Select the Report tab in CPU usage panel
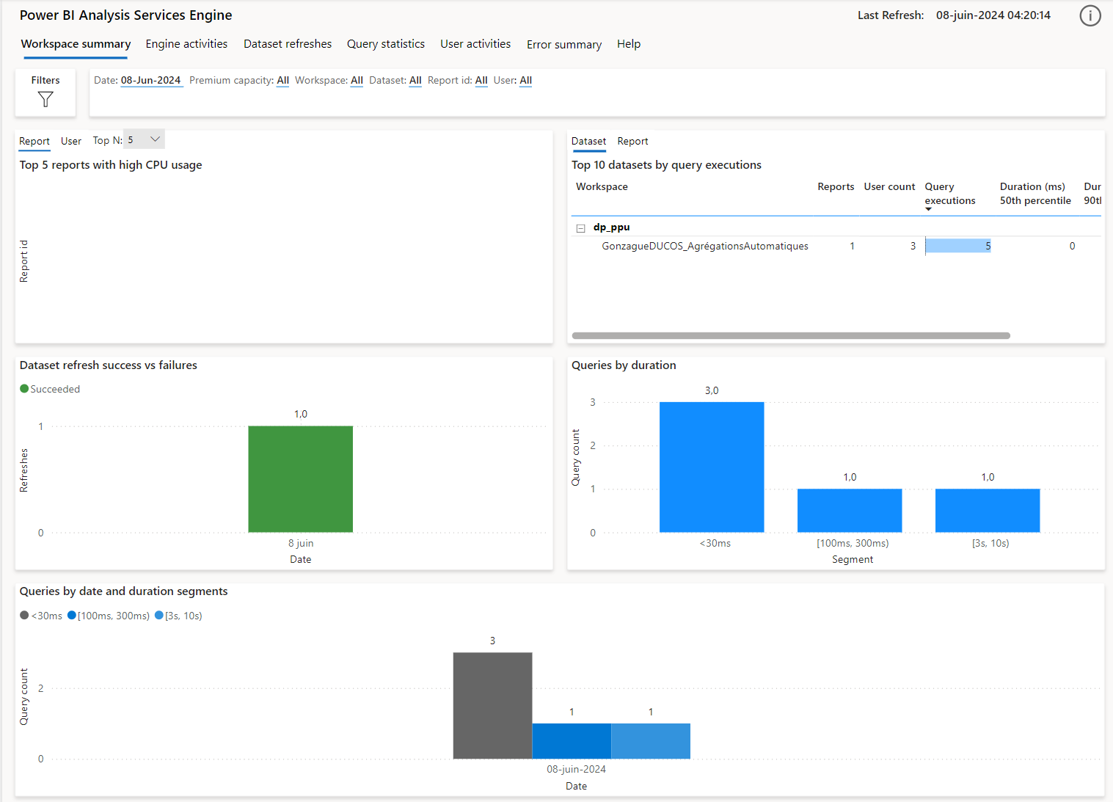Viewport: 1113px width, 802px height. [x=34, y=141]
